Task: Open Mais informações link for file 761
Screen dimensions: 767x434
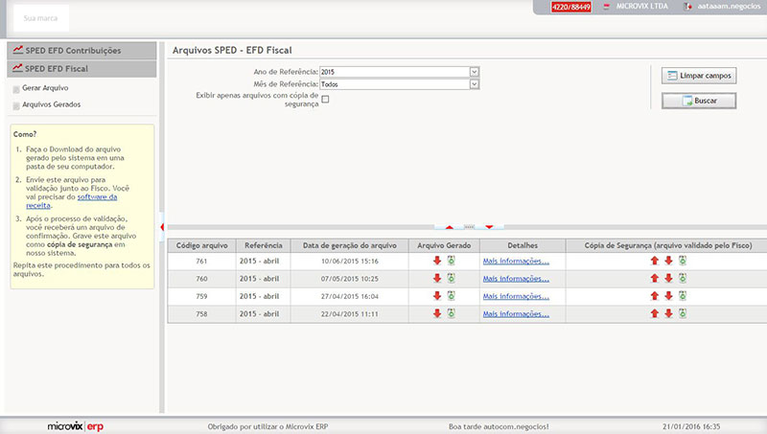Action: pos(516,261)
